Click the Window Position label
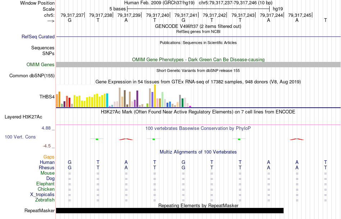 pyautogui.click(x=37, y=3)
